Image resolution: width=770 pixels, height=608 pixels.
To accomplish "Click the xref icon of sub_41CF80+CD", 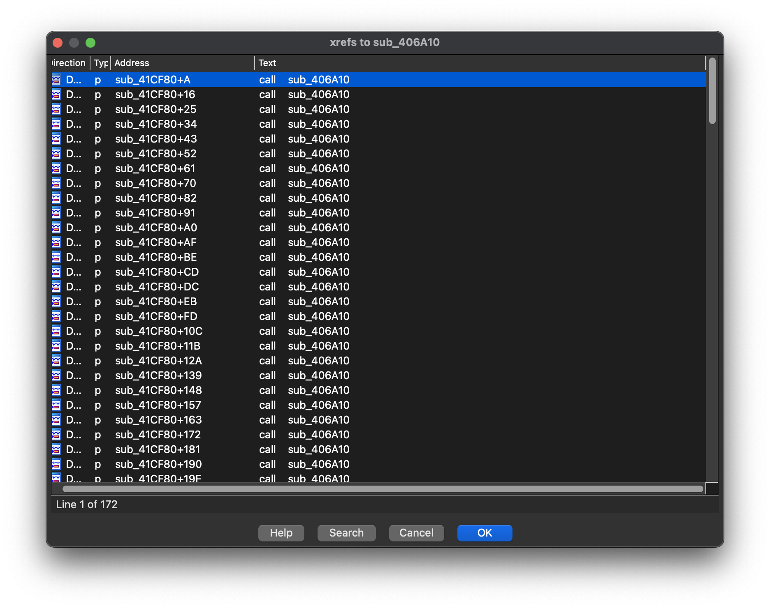I will [56, 272].
